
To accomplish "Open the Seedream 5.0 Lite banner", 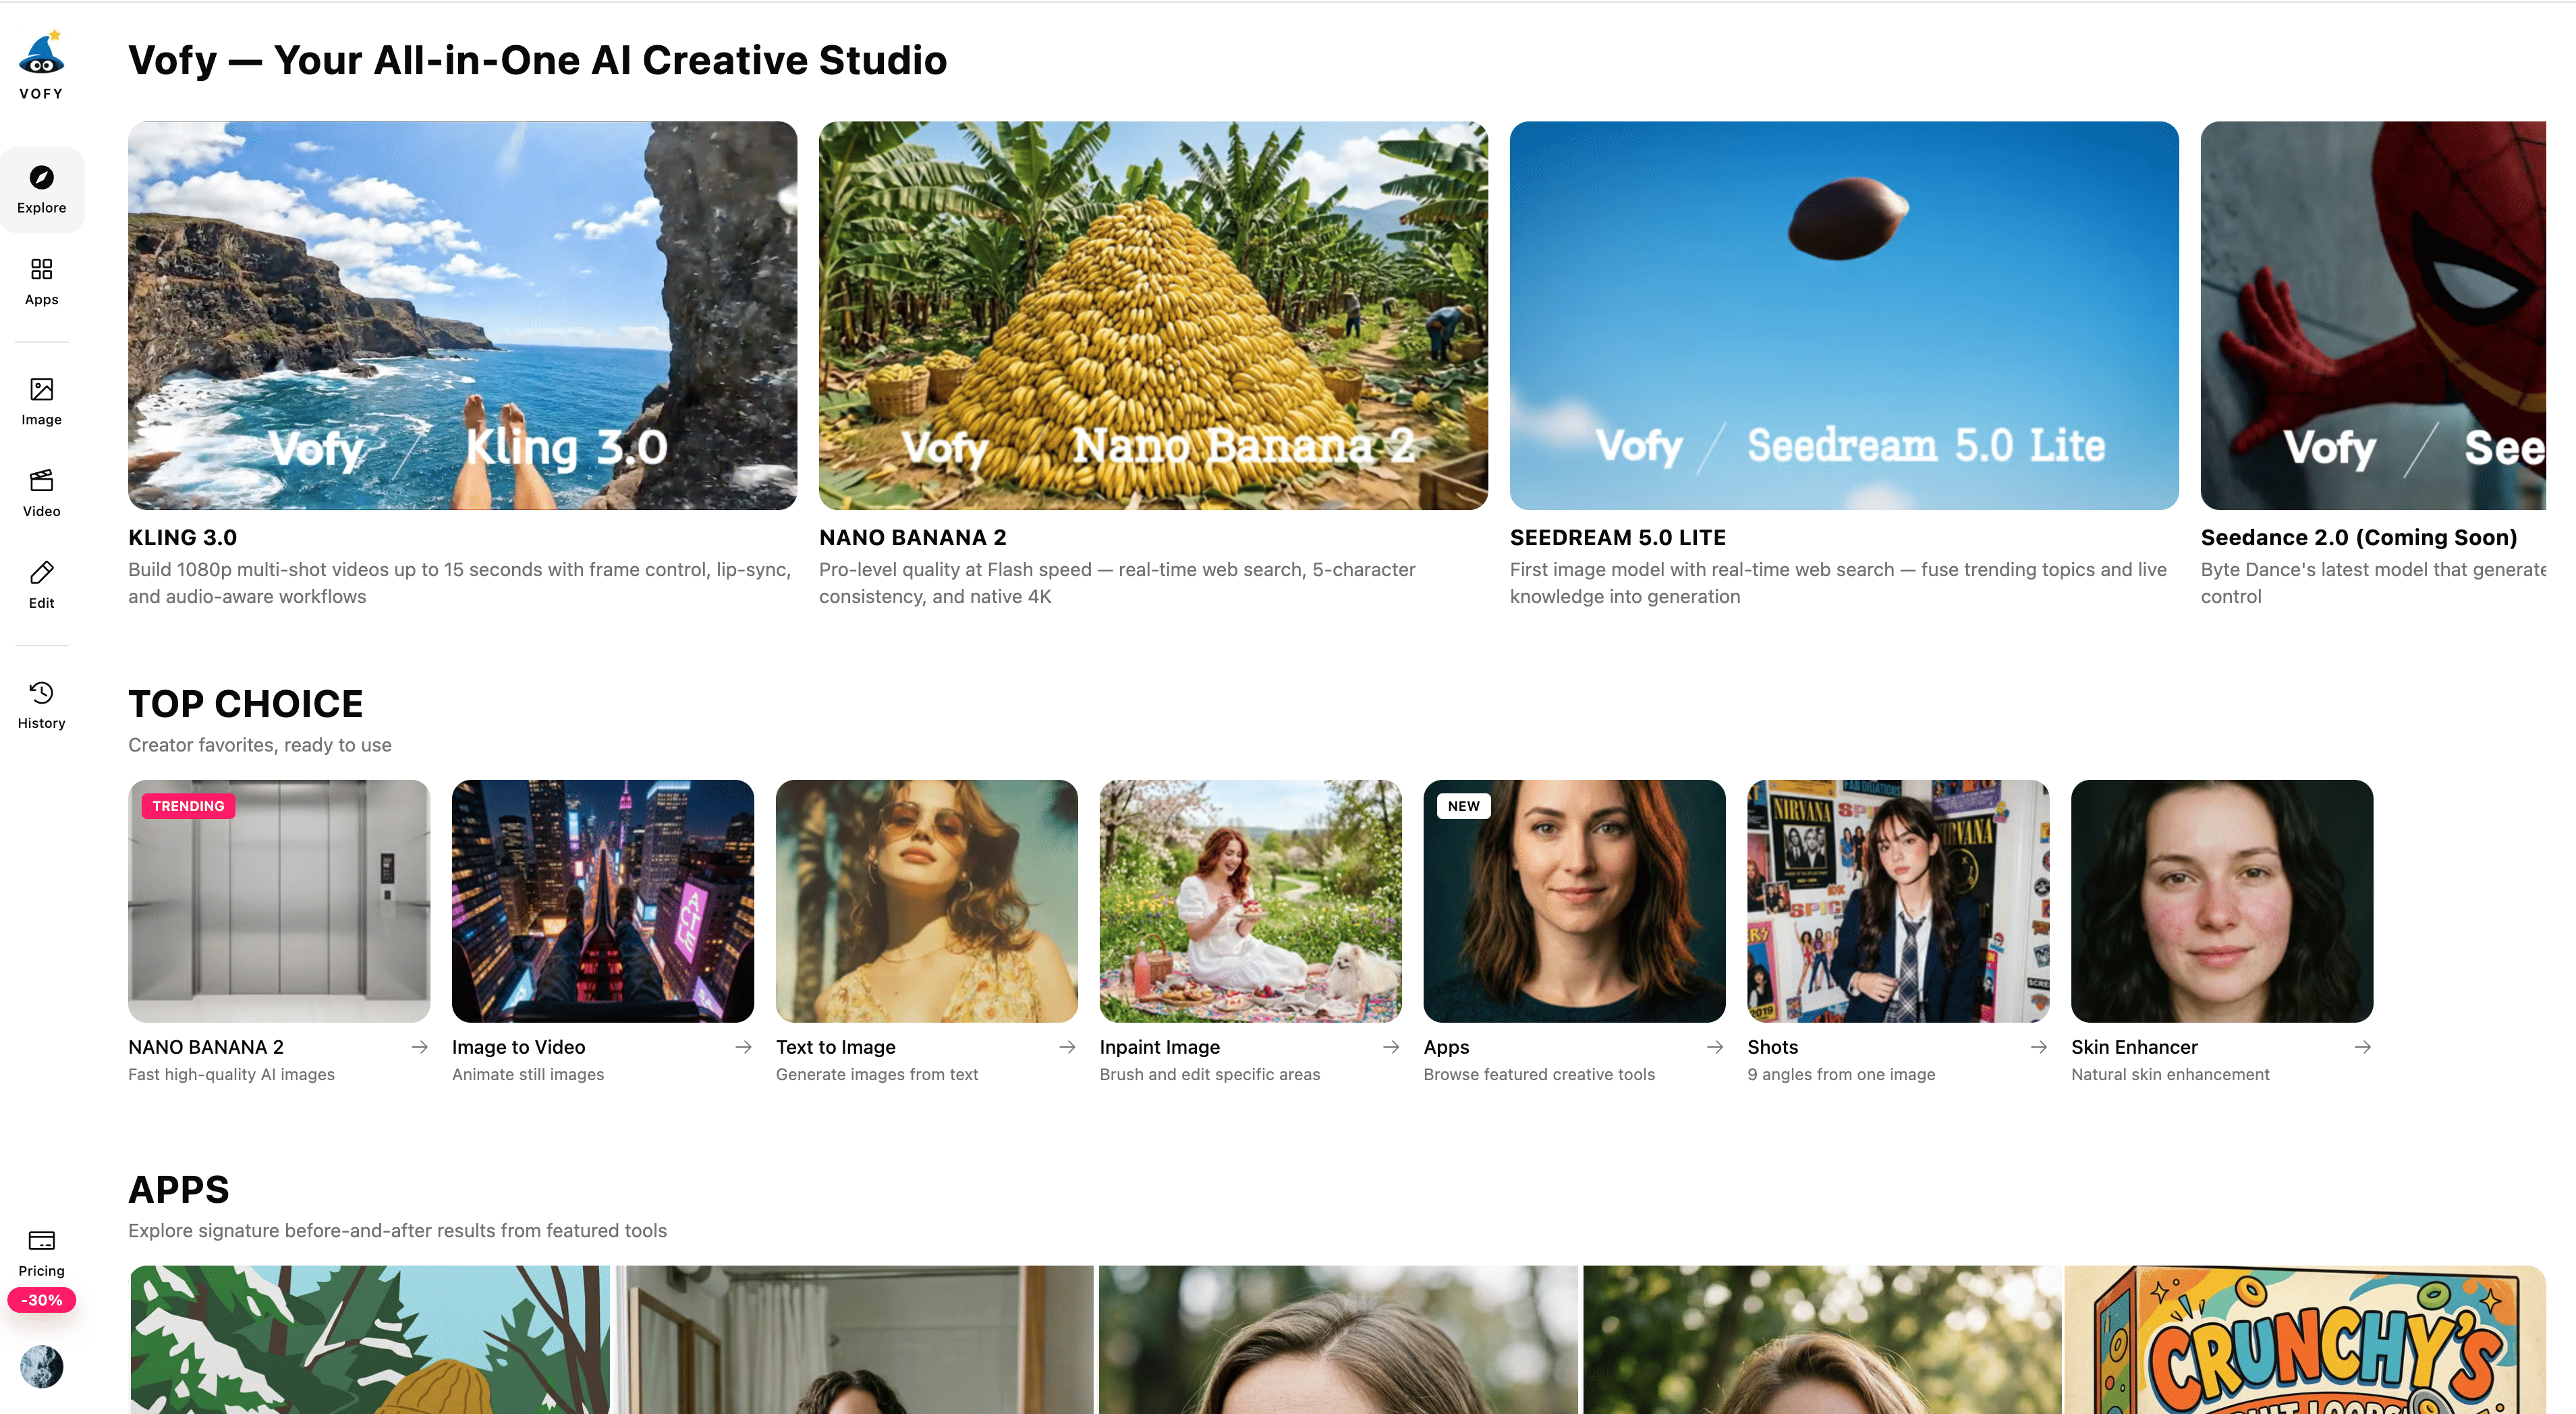I will [x=1843, y=315].
